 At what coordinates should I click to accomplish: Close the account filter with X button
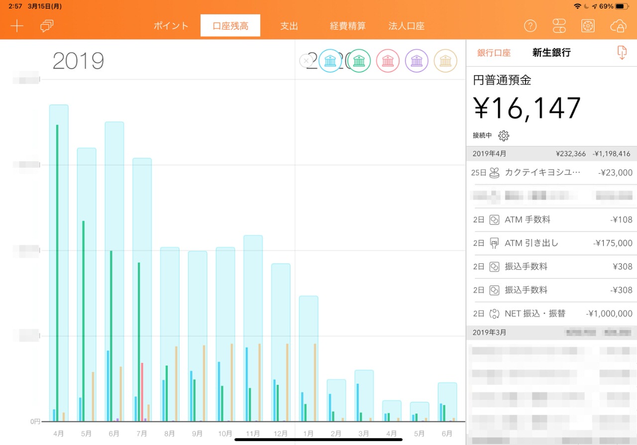click(306, 61)
